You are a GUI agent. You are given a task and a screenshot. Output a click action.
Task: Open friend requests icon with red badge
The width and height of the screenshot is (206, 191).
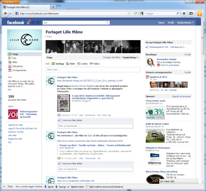click(28, 22)
